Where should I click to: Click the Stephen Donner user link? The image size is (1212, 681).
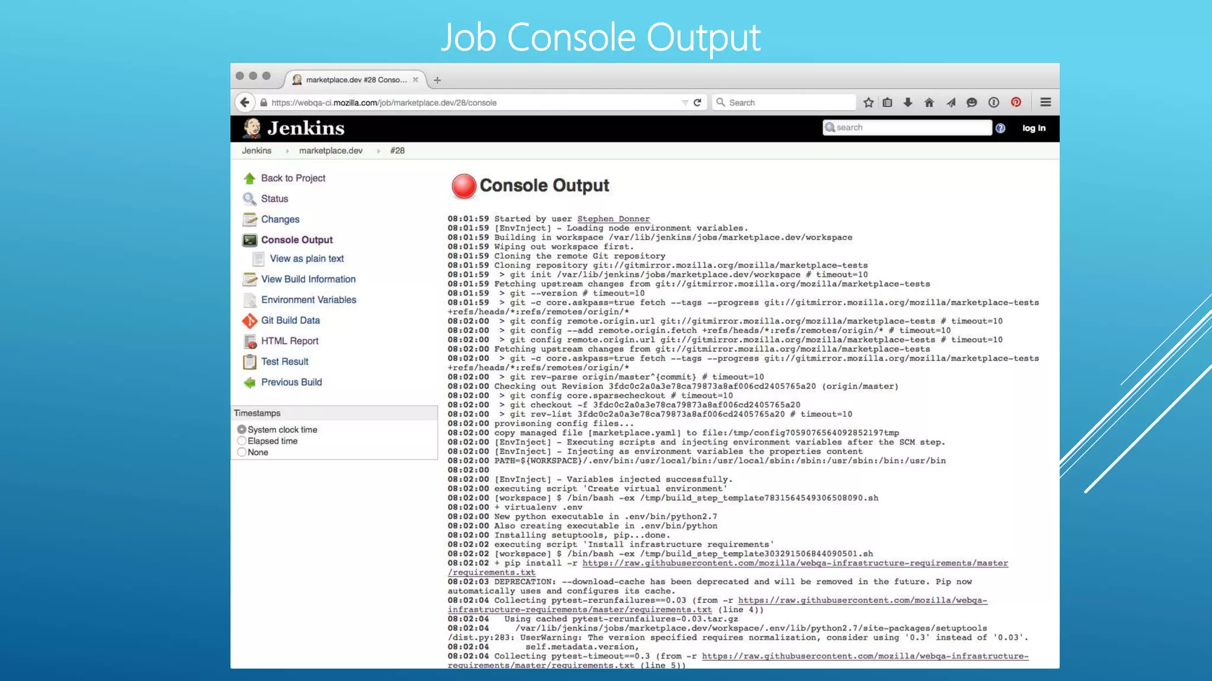tap(613, 219)
